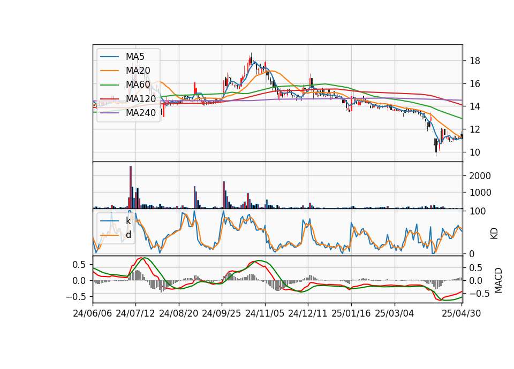Image resolution: width=514 pixels, height=369 pixels.
Task: Click the left MACD axis value 0.5
Action: (x=79, y=265)
